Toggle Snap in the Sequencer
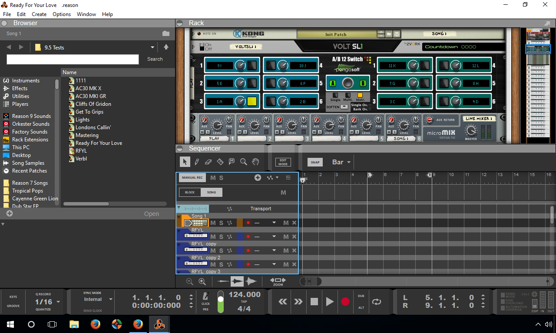This screenshot has width=556, height=333. click(315, 162)
